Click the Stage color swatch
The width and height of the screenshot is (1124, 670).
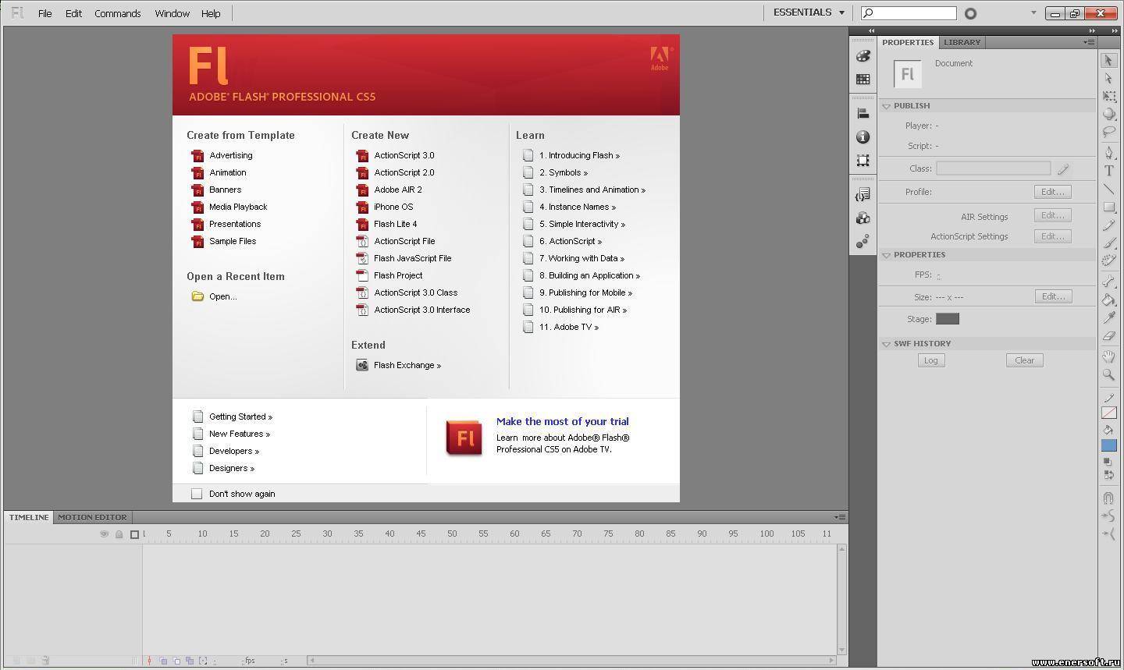click(947, 319)
